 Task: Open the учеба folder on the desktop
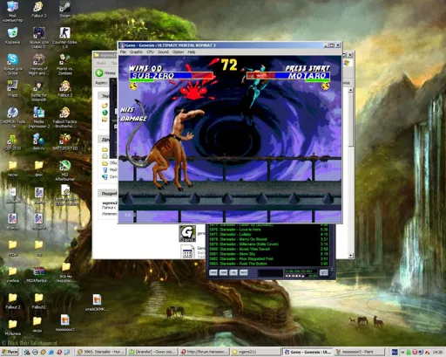pyautogui.click(x=12, y=274)
